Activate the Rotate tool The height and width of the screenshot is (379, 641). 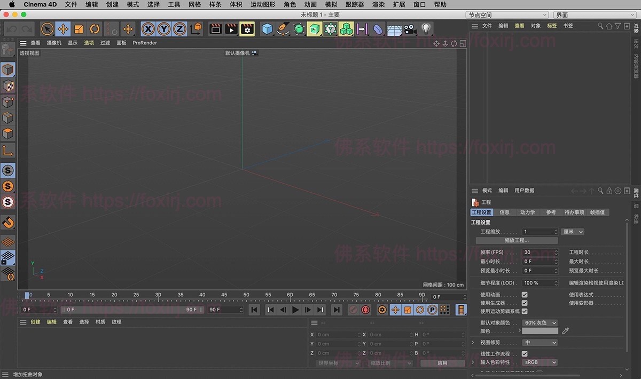(x=93, y=29)
